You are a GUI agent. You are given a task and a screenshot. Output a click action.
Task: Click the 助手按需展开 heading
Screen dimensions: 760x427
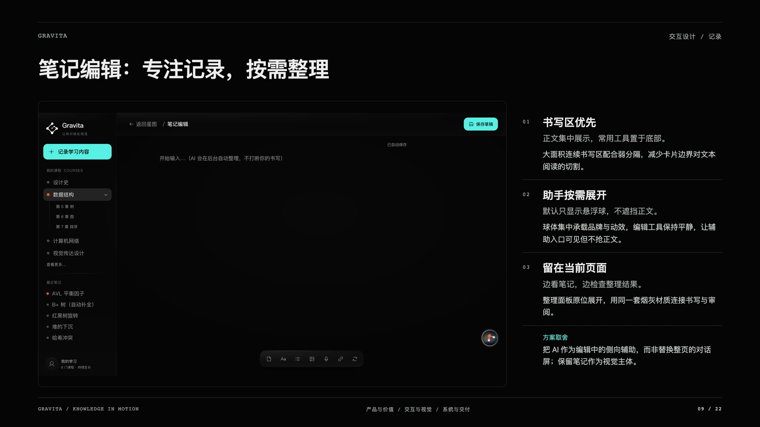[574, 195]
